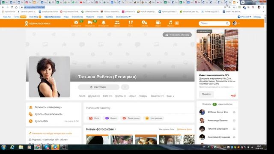Click the Перейти button in the ad
The image size is (274, 154).
point(206,94)
